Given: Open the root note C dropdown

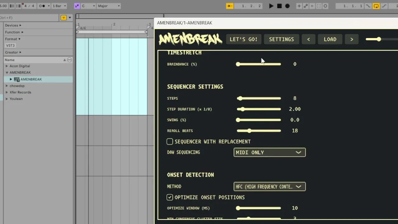Looking at the screenshot, I should [x=88, y=6].
